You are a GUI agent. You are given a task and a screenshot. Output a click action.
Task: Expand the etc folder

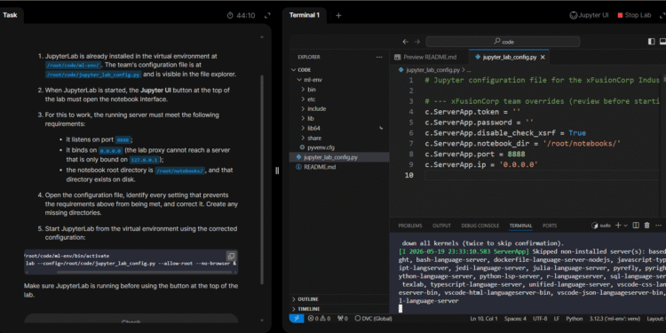click(312, 99)
